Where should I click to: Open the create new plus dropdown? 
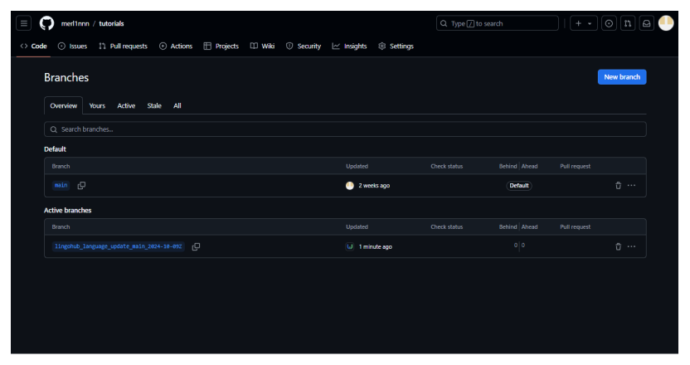tap(584, 23)
